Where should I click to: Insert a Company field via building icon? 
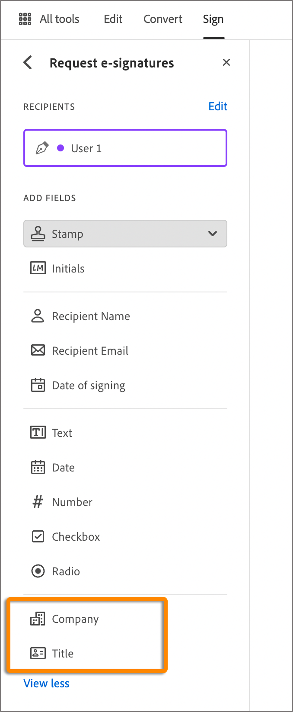click(38, 619)
